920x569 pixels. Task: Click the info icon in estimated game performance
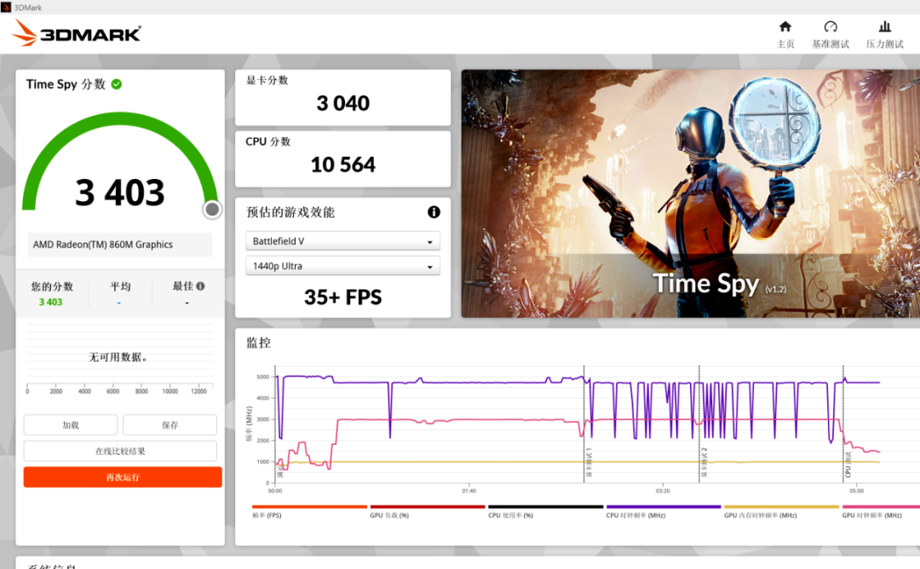tap(434, 212)
